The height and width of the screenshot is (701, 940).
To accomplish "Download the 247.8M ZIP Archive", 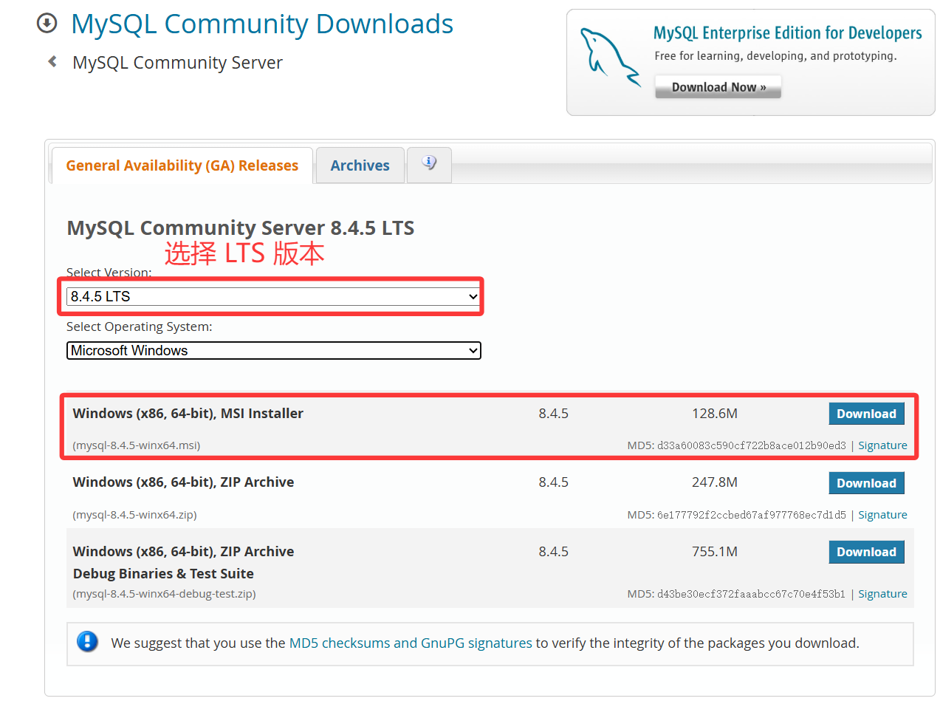I will [x=866, y=483].
